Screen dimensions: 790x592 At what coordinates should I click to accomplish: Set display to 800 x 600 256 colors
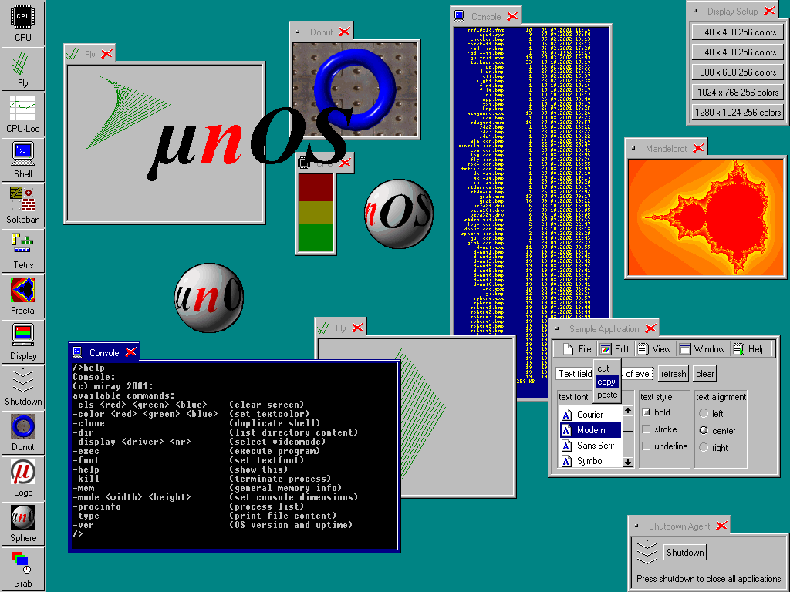[x=738, y=72]
